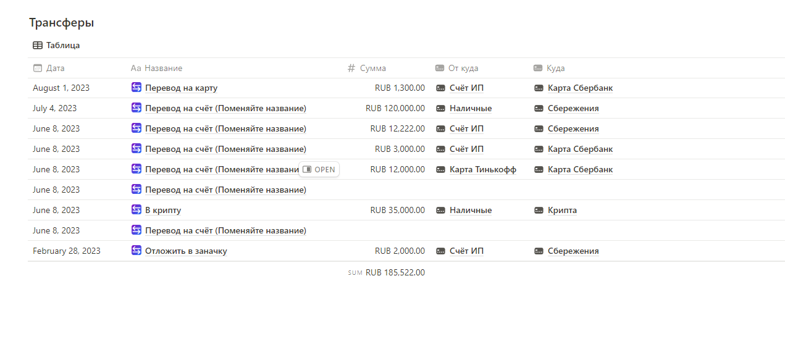The height and width of the screenshot is (352, 785).
Task: Open the Куда column header menu
Action: pyautogui.click(x=555, y=68)
